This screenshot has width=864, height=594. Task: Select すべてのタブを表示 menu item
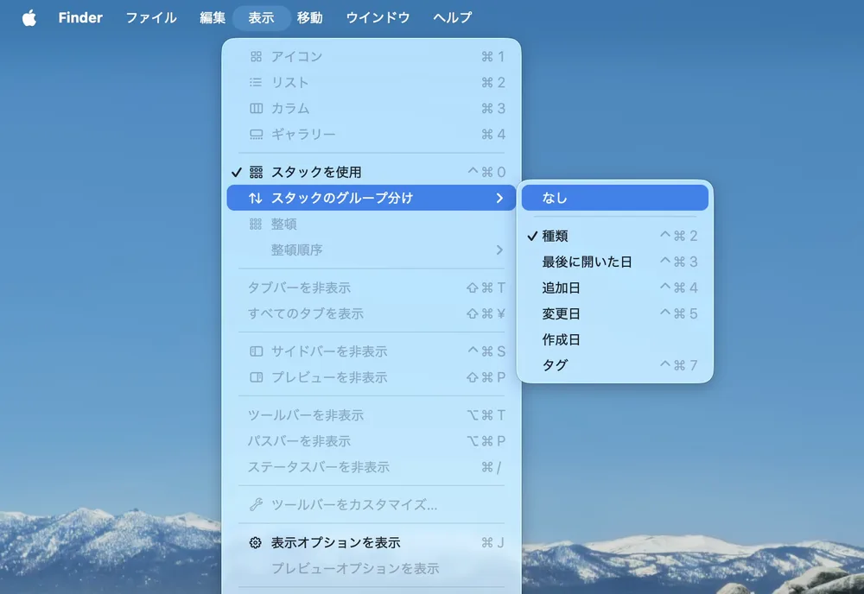(x=372, y=313)
